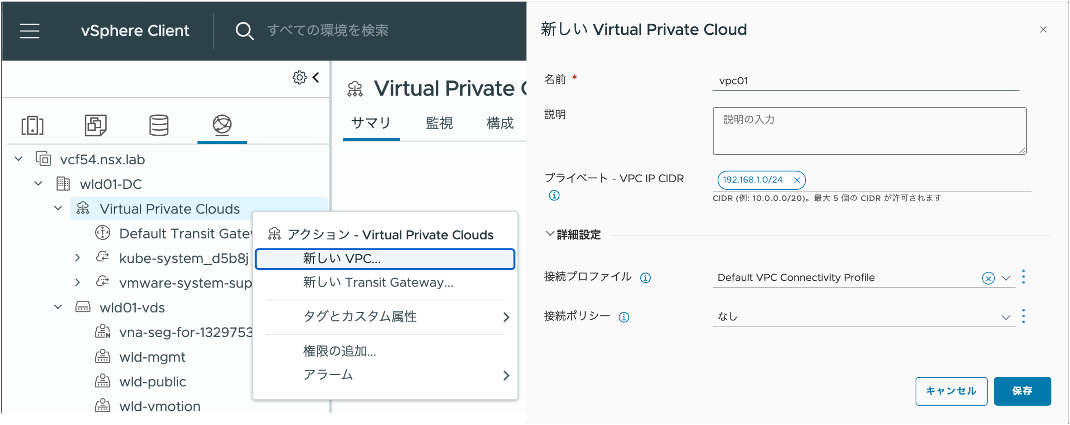Focus the 名前 name field containing vpc01

866,81
